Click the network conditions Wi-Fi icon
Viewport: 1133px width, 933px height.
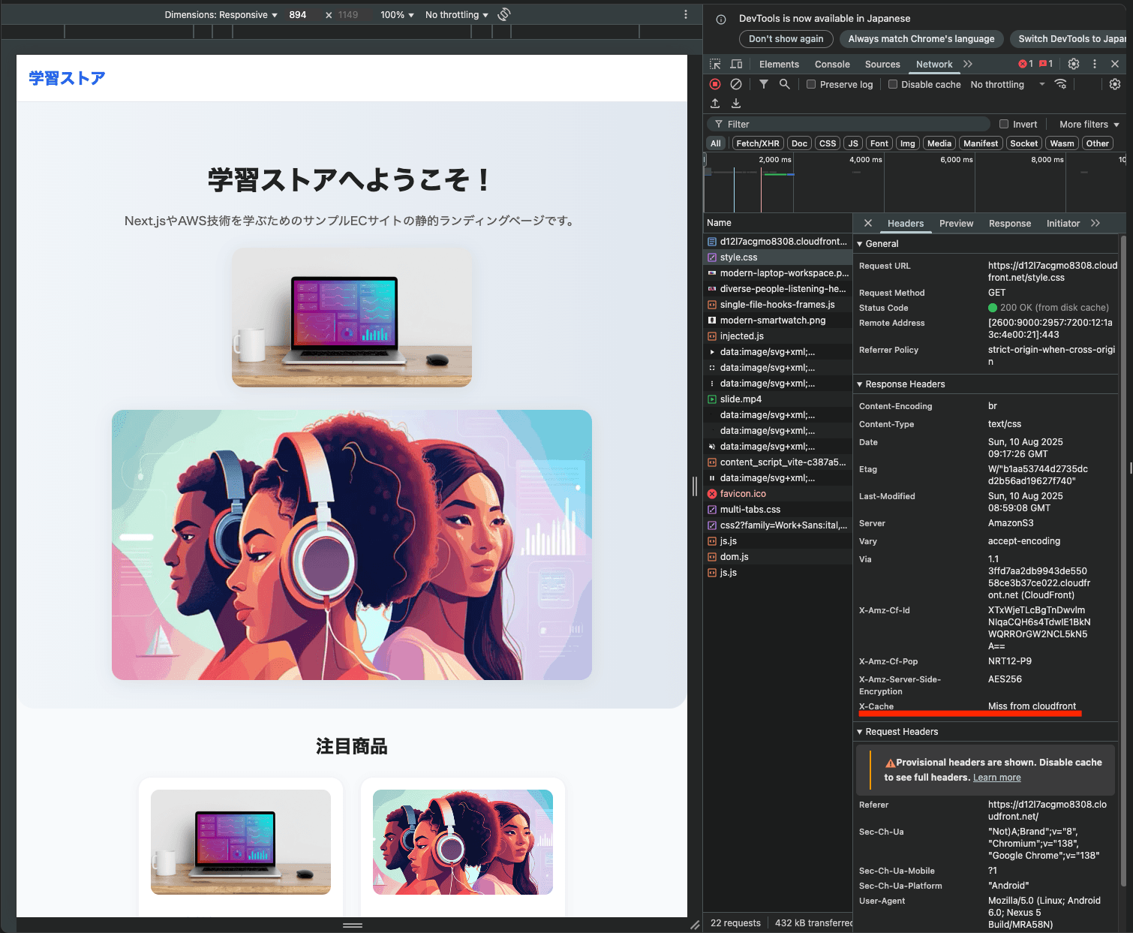[1060, 84]
